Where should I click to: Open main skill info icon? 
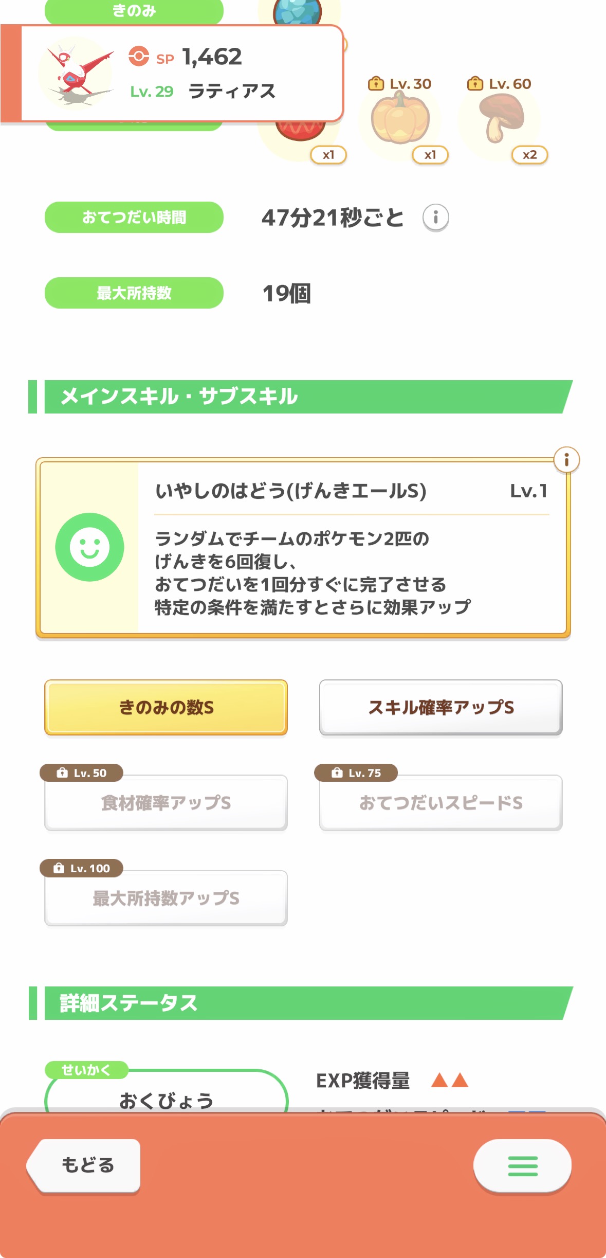tap(566, 459)
